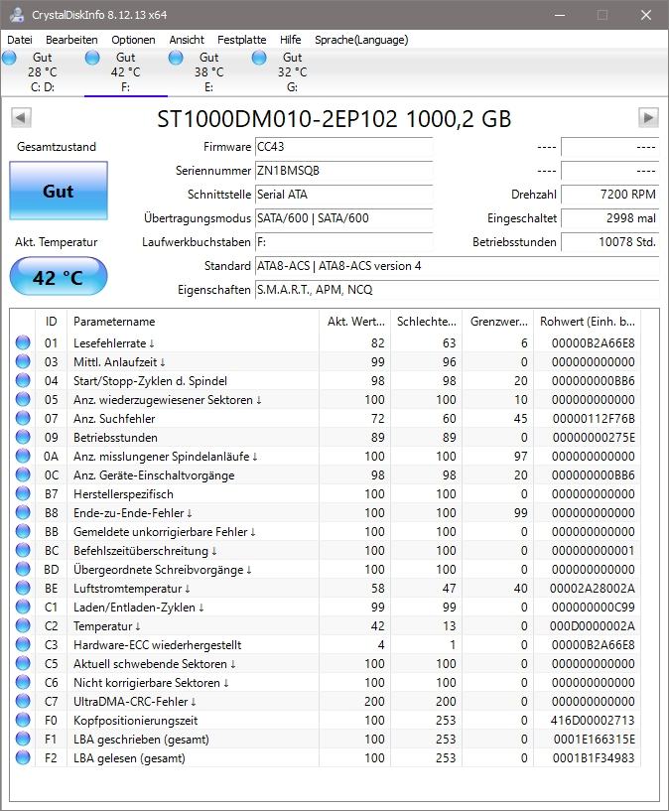The height and width of the screenshot is (811, 669).
Task: Click the Grenzwer... column header
Action: 498,322
